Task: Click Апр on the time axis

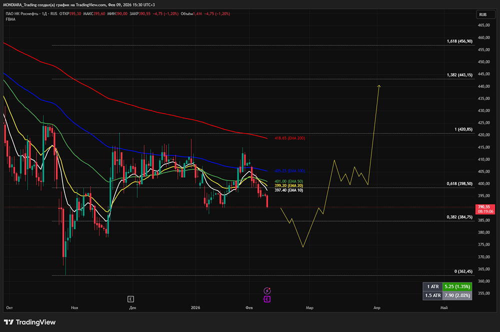Action: pyautogui.click(x=376, y=308)
